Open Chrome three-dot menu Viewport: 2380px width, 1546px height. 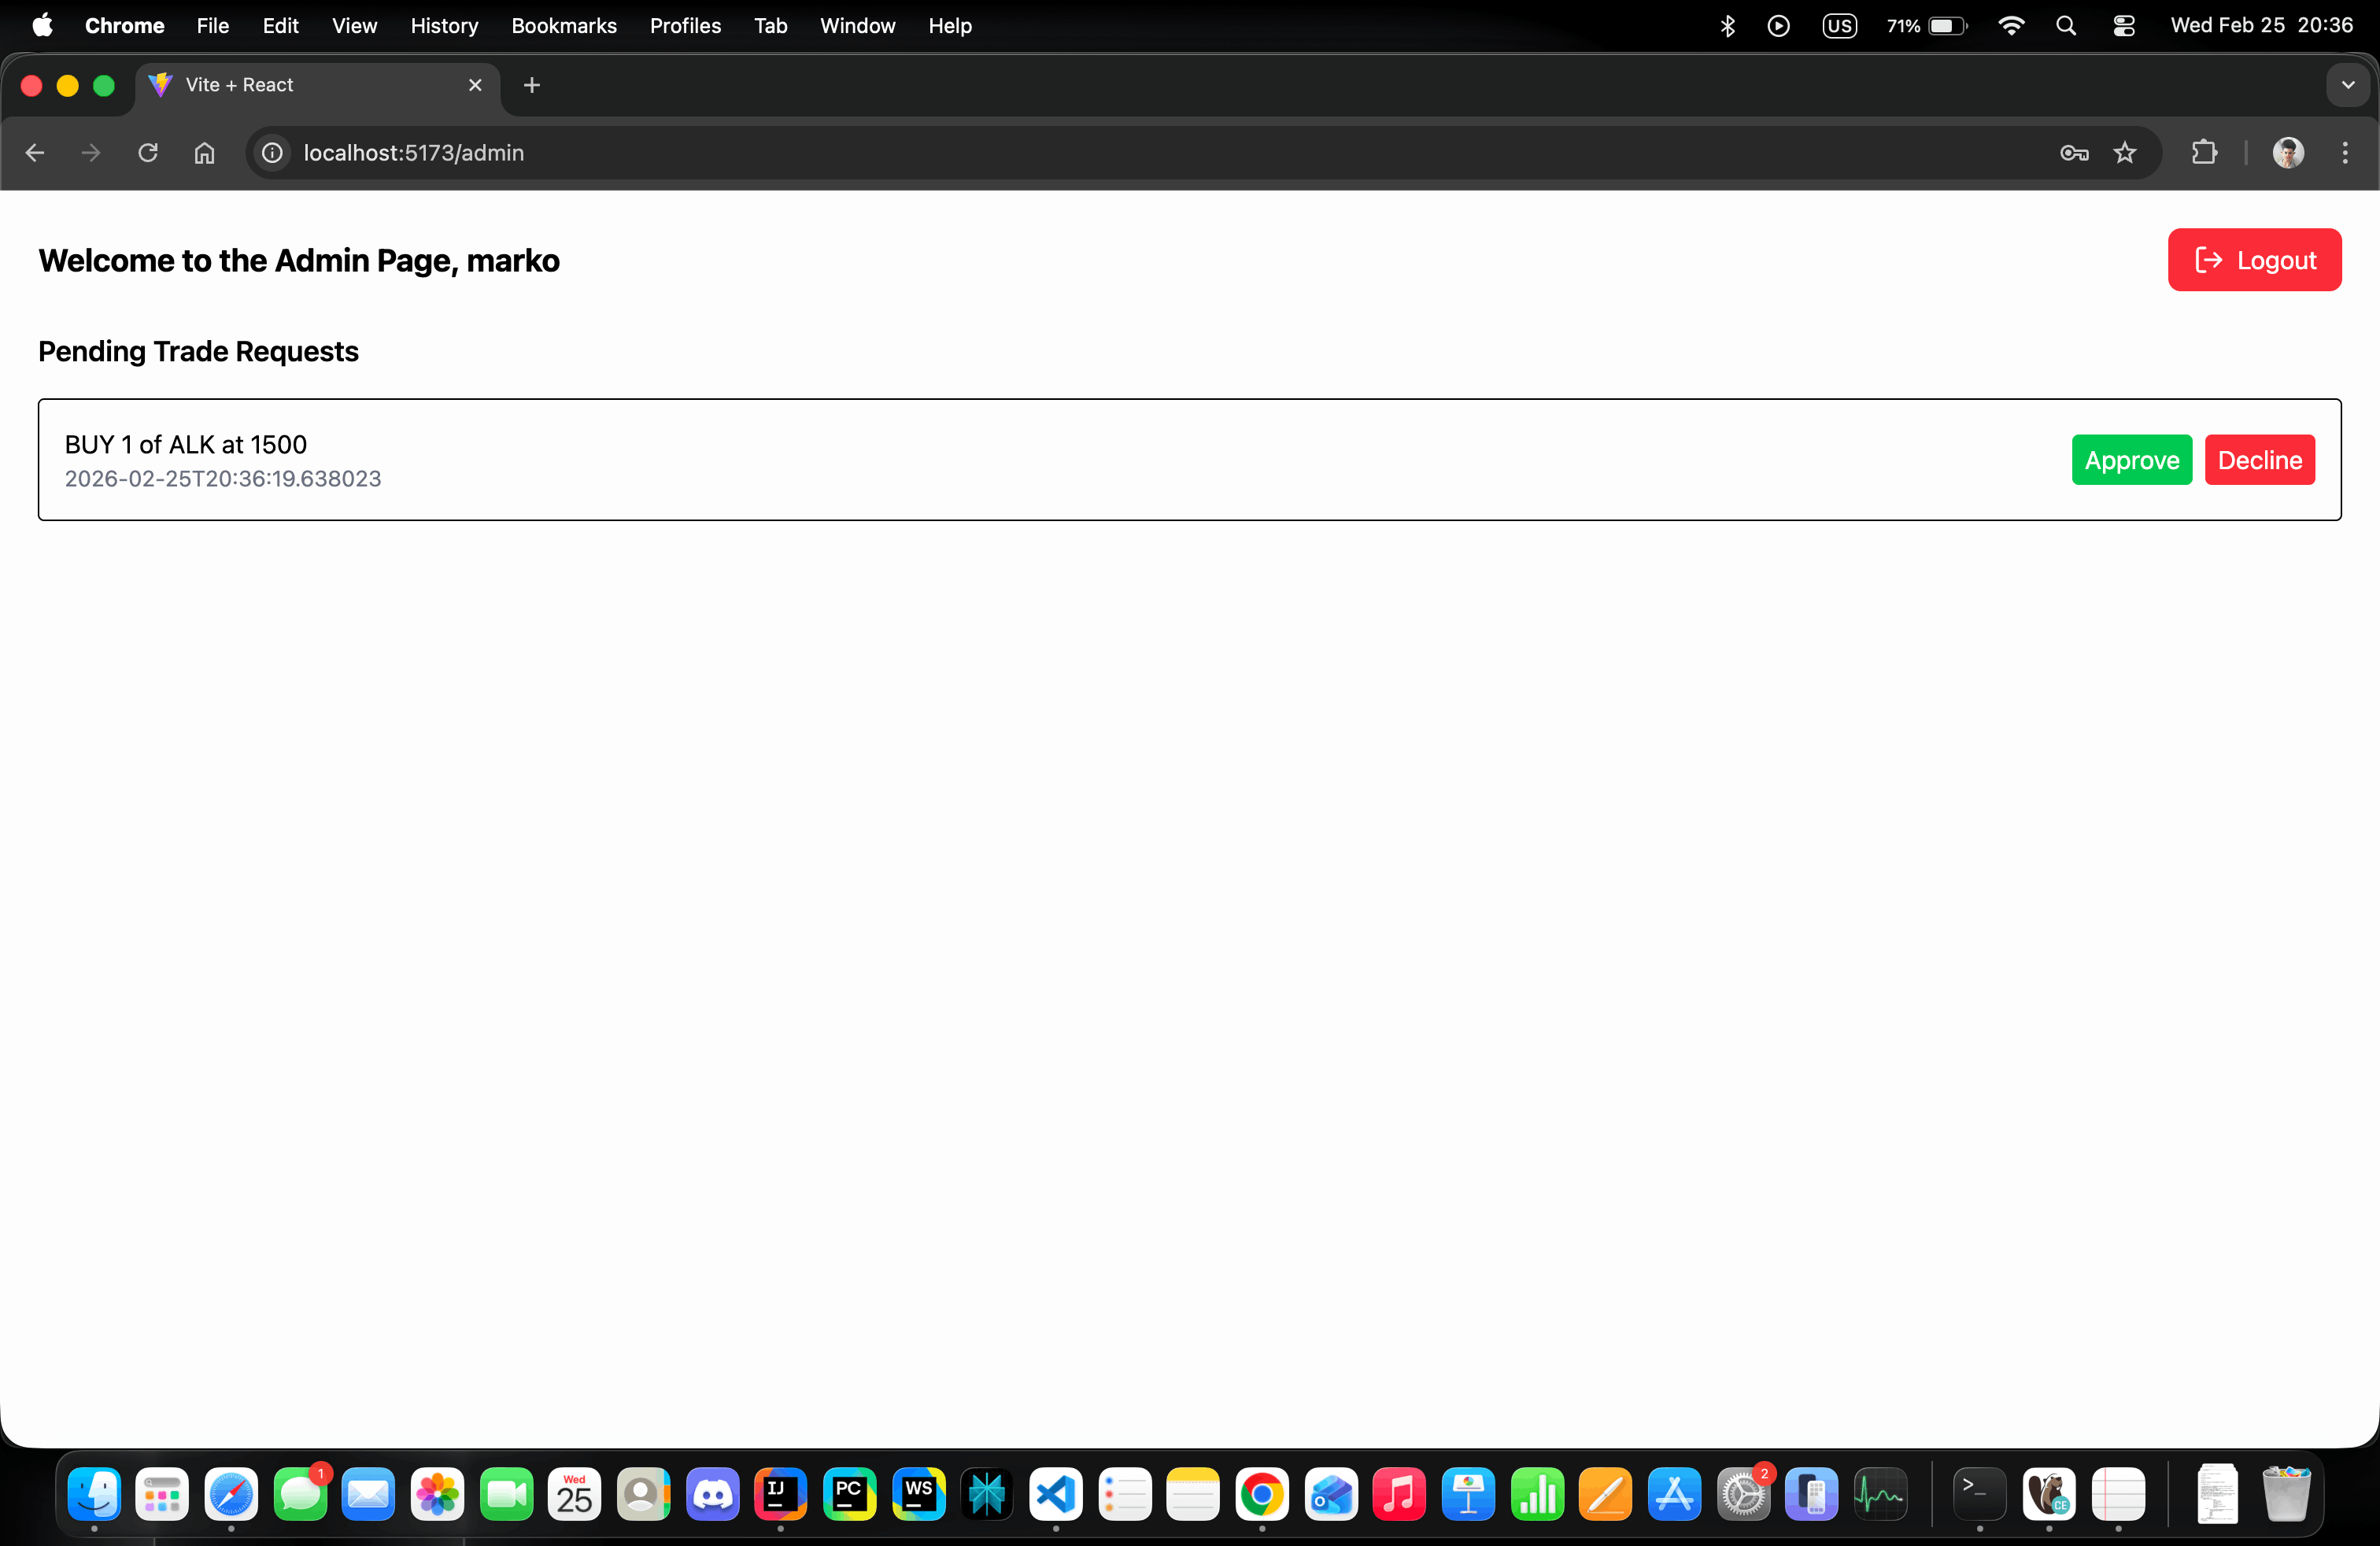(x=2345, y=153)
